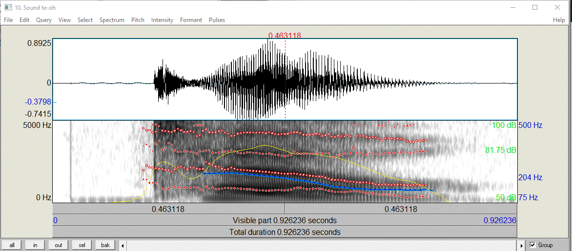Open the View menu
This screenshot has width=572, height=251.
coord(64,20)
